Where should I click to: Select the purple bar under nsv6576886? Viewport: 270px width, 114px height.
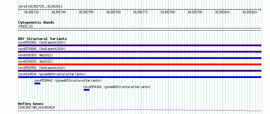coord(140,52)
